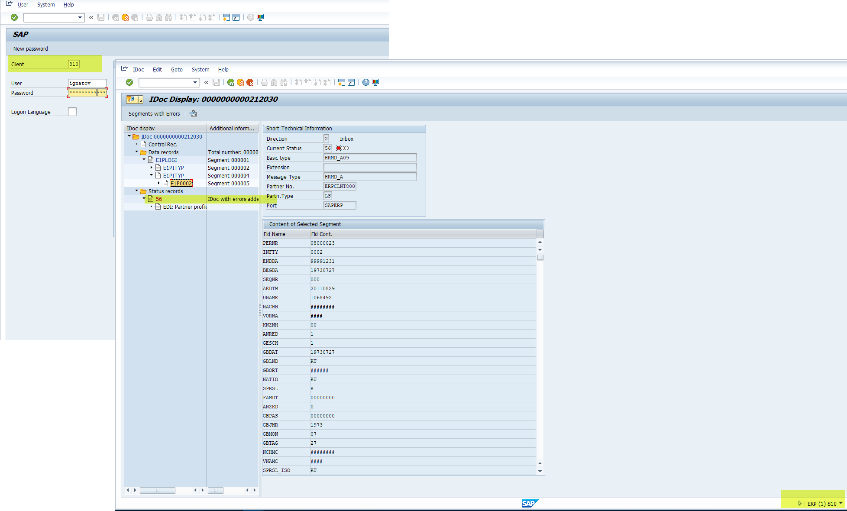Click the User field containing ignatov
Screen dimensions: 847x511
(87, 83)
